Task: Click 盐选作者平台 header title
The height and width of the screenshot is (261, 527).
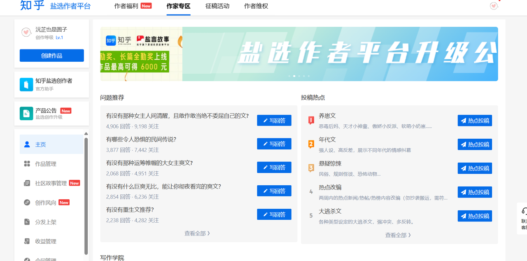Action: pyautogui.click(x=70, y=6)
